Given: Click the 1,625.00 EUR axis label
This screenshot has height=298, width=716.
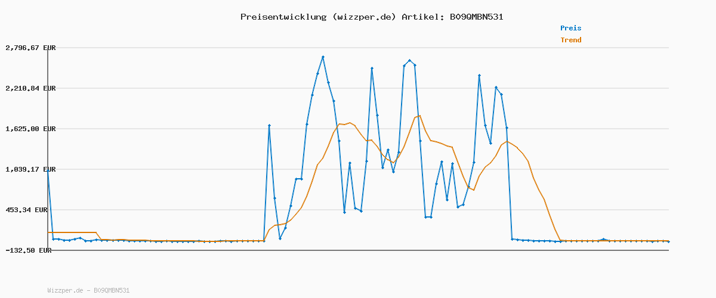Looking at the screenshot, I should pos(30,129).
